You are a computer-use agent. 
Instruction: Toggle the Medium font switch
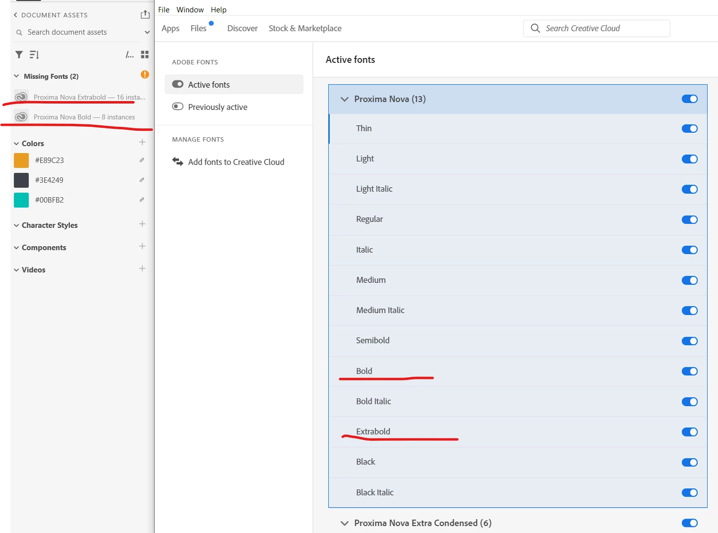pos(690,280)
